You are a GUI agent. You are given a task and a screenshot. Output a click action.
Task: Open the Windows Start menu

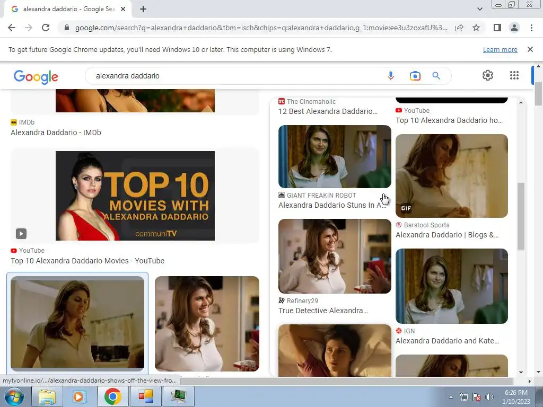(14, 396)
